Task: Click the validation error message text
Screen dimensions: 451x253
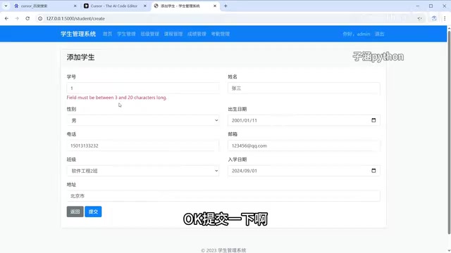Action: (x=117, y=98)
